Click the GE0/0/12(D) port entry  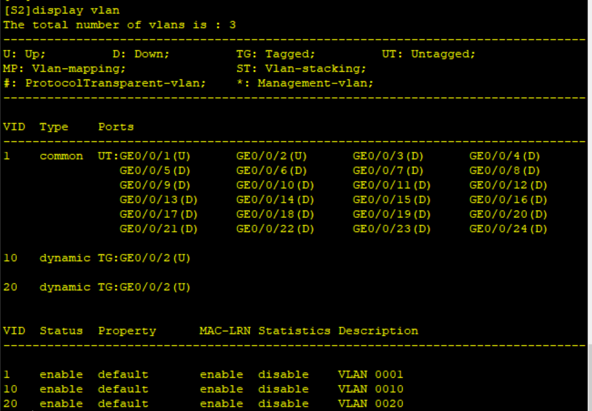(508, 185)
